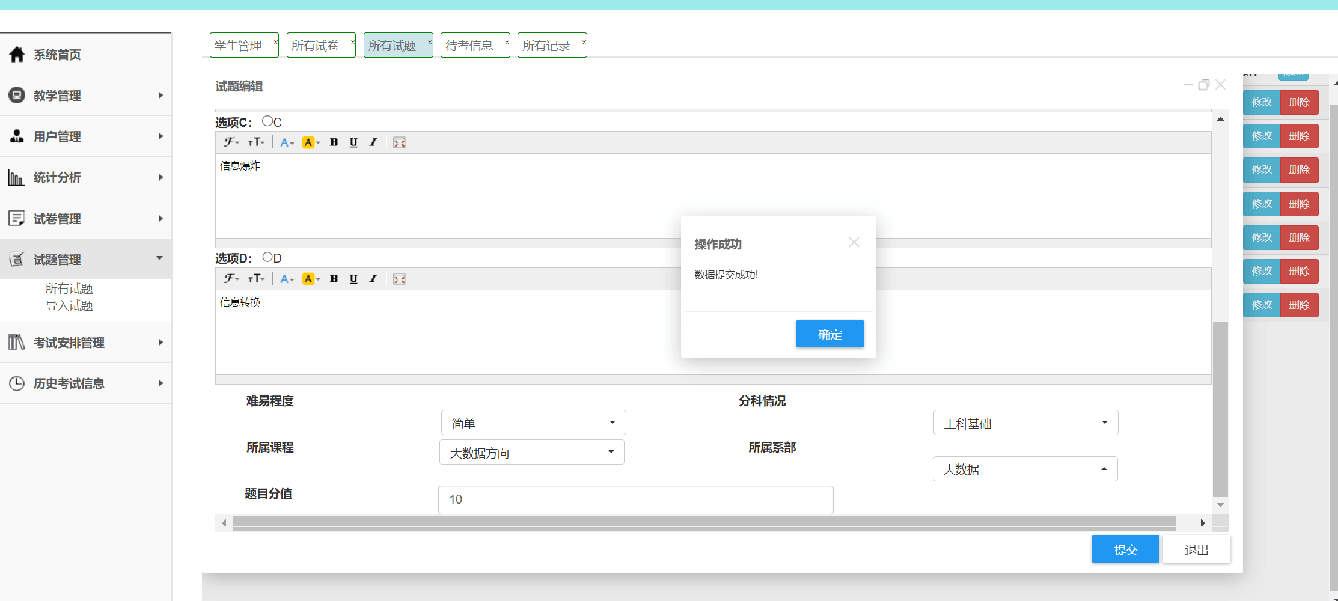The height and width of the screenshot is (601, 1338).
Task: Open font family menu in 选项D editor
Action: [231, 279]
